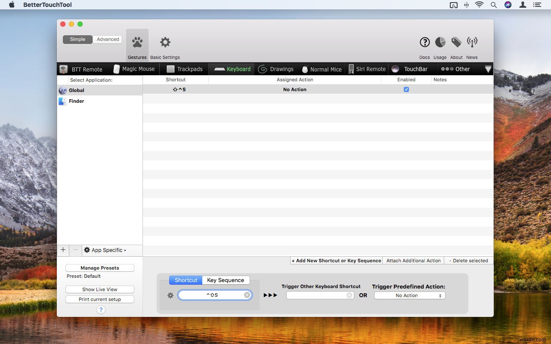Screen dimensions: 551x344
Task: Open Spotlight search from the menu bar
Action: [493, 5]
